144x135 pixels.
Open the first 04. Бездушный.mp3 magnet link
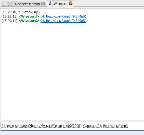click(63, 16)
